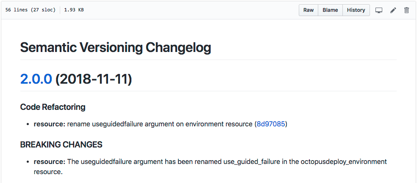Click the BREAKING CHANGES heading

tap(61, 145)
